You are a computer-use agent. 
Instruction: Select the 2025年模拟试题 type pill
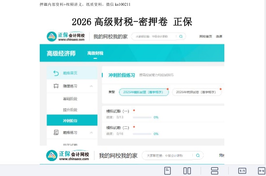pyautogui.click(x=144, y=92)
